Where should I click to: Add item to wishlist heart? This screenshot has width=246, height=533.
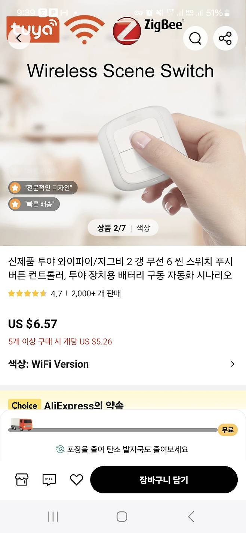[x=76, y=480]
